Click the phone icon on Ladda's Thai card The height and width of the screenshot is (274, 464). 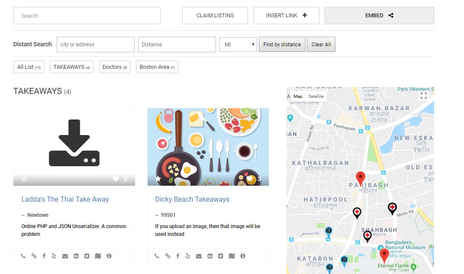pos(23,256)
